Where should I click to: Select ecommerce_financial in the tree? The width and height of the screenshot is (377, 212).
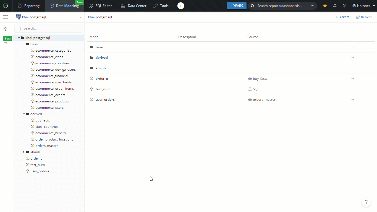(x=52, y=76)
